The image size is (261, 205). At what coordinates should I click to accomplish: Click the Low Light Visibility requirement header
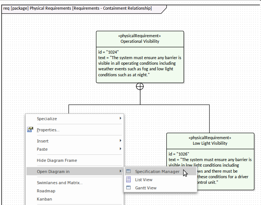point(210,141)
